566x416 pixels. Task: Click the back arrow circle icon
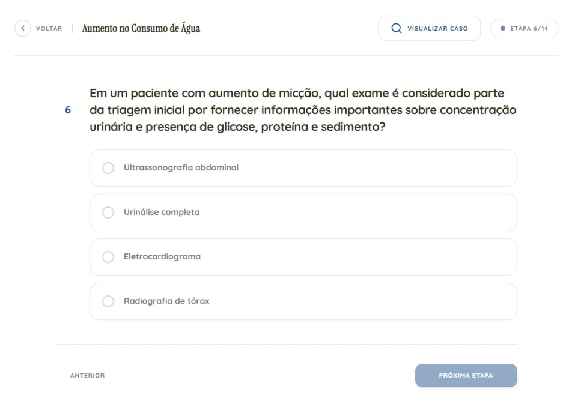pos(23,28)
